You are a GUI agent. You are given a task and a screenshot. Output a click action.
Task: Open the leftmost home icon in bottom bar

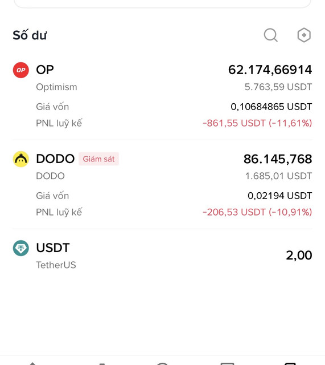33,363
